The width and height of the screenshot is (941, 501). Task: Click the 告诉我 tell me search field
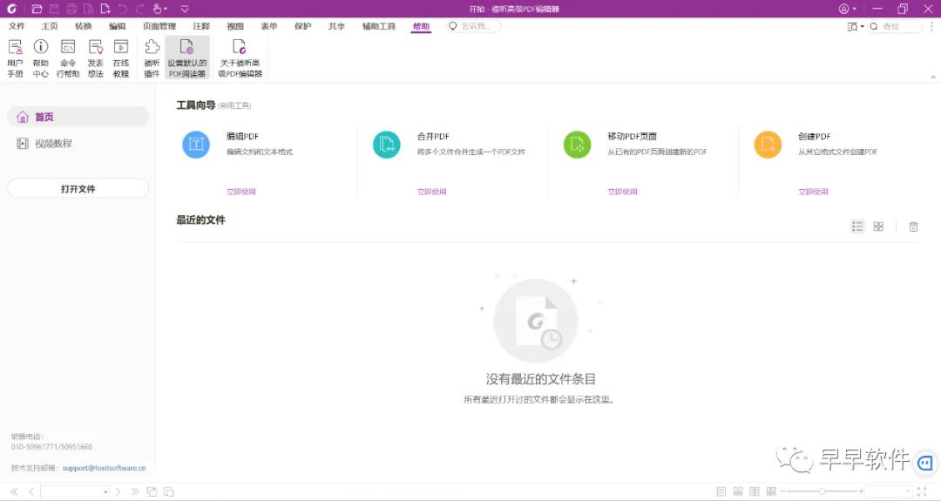point(474,26)
